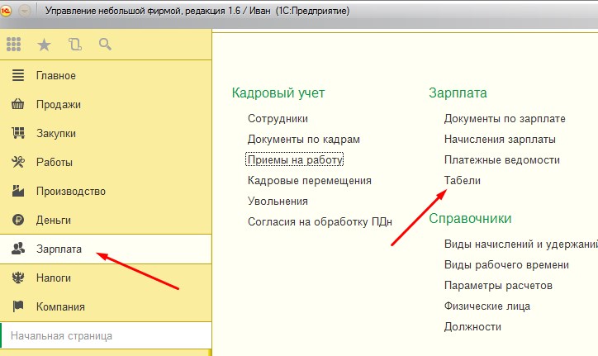The height and width of the screenshot is (356, 598).
Task: Open Должности directory
Action: point(472,326)
